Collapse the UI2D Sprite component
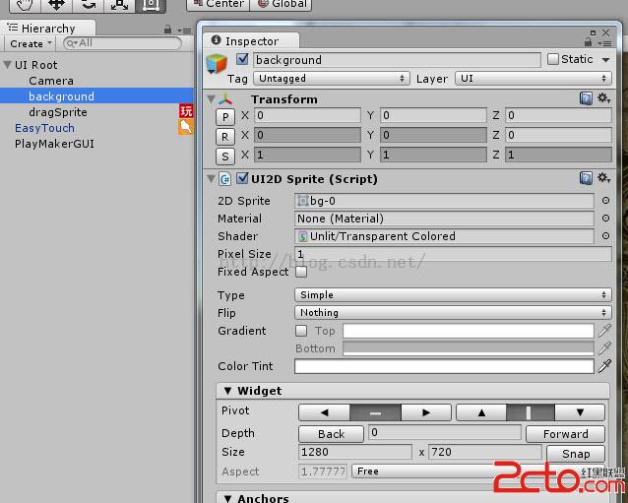Screen dimensions: 628x503 211,178
